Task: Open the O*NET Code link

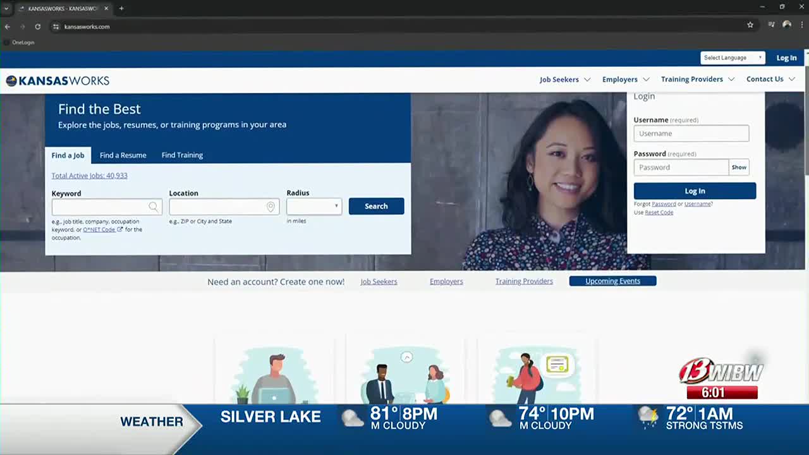Action: pos(99,229)
